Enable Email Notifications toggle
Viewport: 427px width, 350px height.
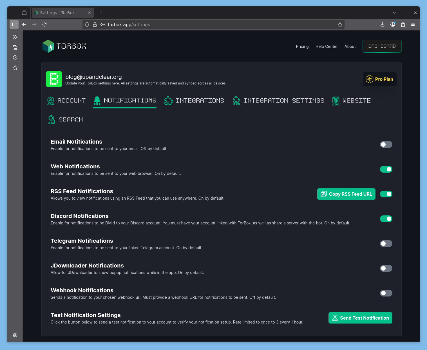[386, 144]
